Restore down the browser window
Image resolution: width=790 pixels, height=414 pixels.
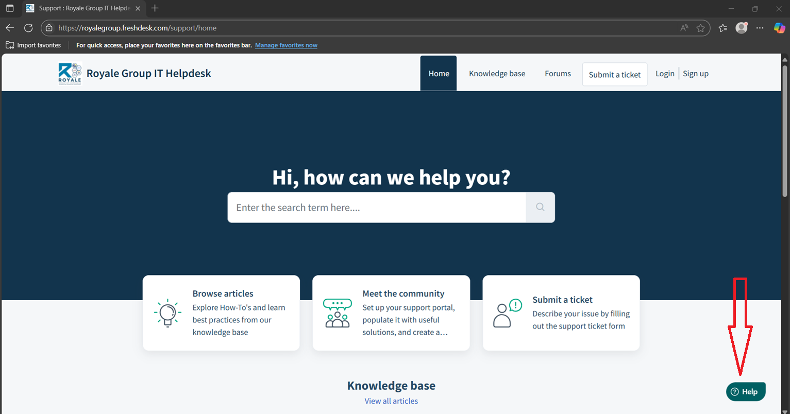coord(755,8)
